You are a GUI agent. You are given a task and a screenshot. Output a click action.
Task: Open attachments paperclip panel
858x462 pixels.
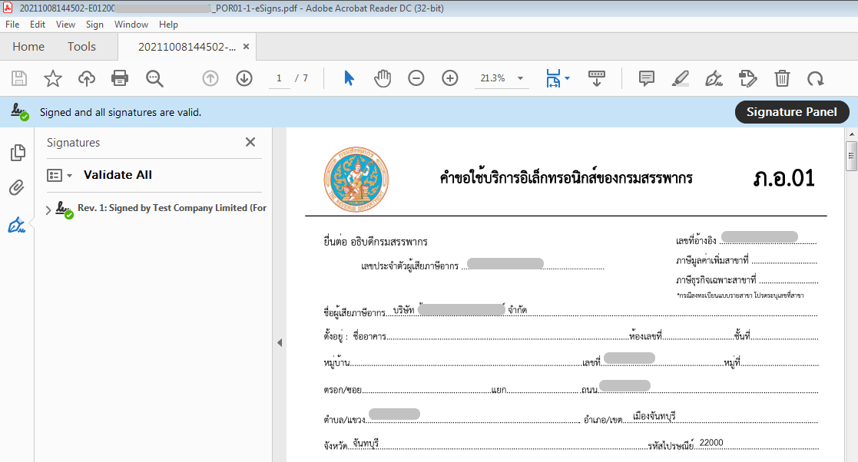coord(17,187)
